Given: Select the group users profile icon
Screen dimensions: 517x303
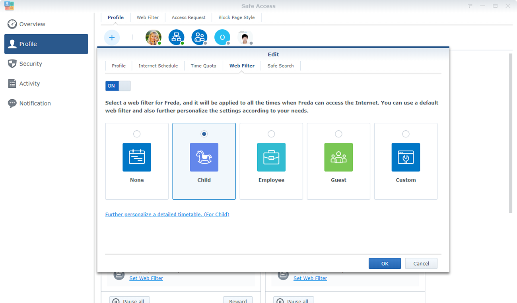Looking at the screenshot, I should [x=199, y=37].
